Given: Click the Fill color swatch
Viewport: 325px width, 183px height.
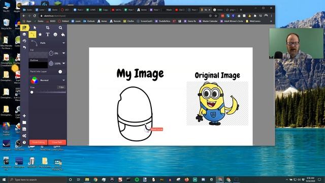Looking at the screenshot, I should point(38,55).
